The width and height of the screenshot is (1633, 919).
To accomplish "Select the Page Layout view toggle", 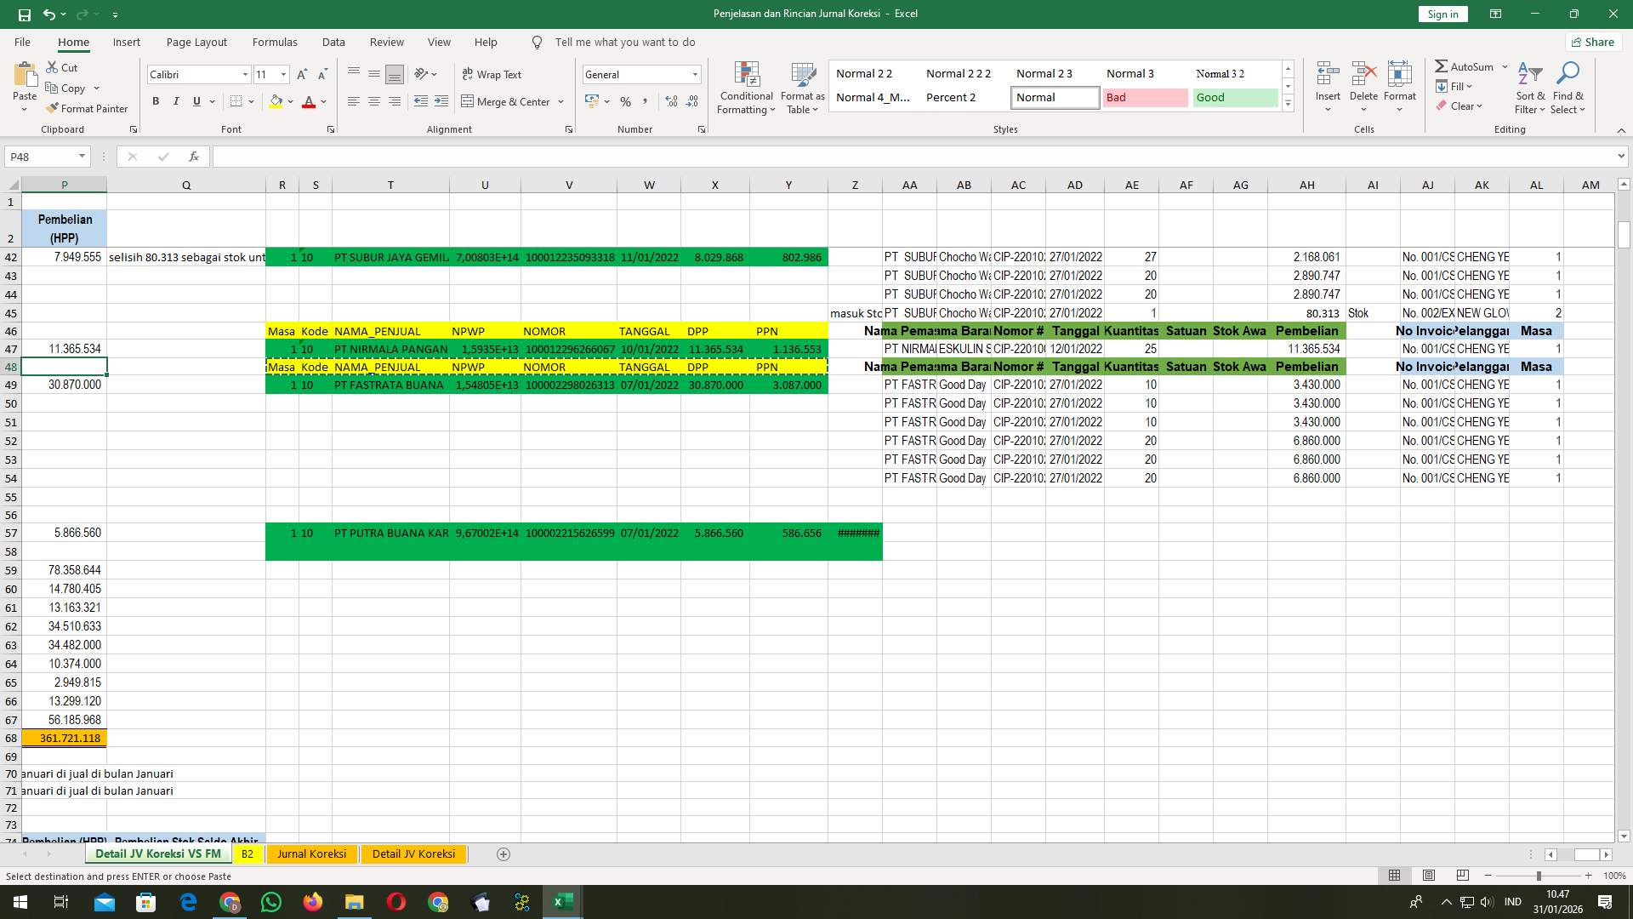I will coord(1429,875).
